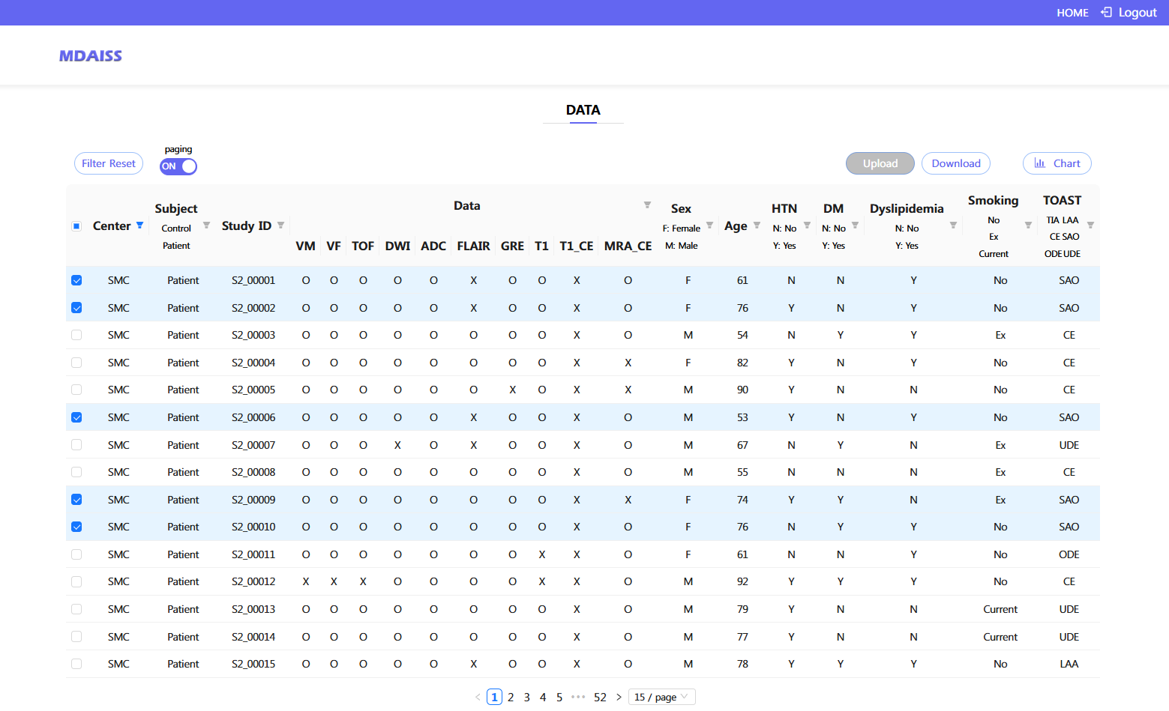
Task: Open the Dyslipidemia filter icon
Action: [x=953, y=226]
